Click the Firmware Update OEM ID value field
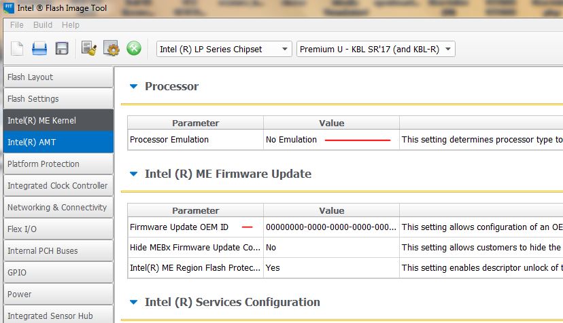This screenshot has width=563, height=323. [330, 227]
